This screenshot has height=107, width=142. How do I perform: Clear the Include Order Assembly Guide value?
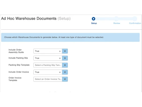point(60,51)
